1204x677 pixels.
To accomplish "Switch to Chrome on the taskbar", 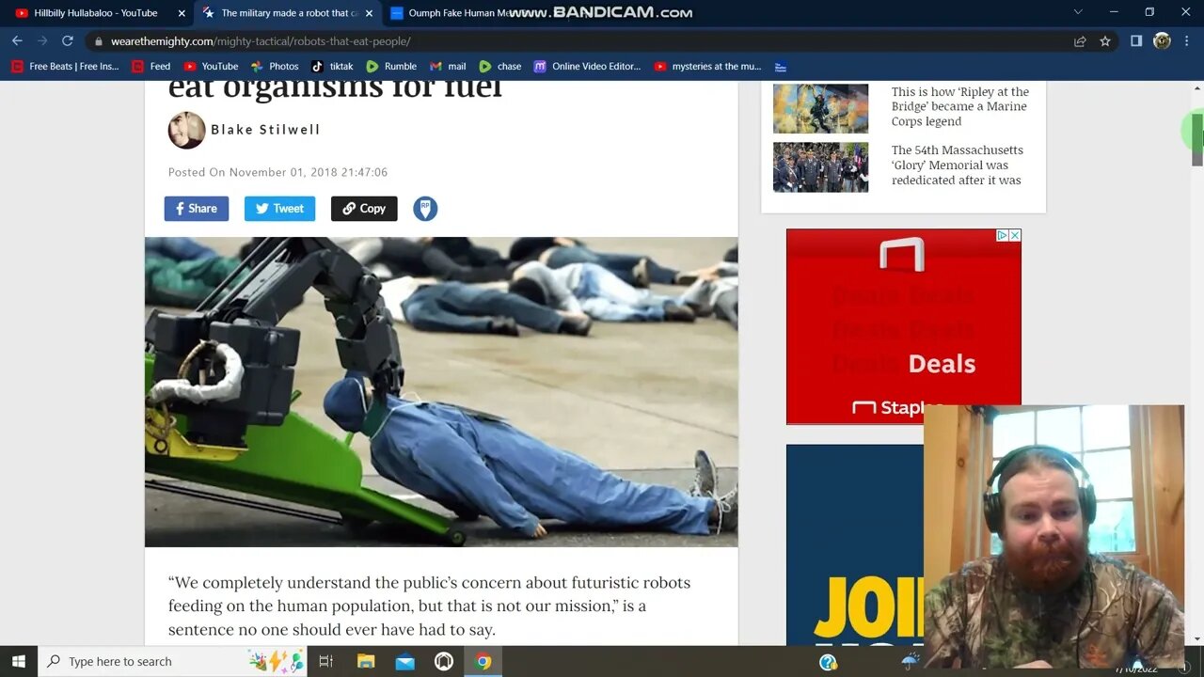I will tap(483, 661).
